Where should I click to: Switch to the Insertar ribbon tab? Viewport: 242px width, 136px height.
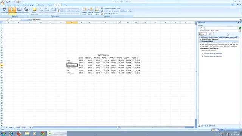point(17,5)
